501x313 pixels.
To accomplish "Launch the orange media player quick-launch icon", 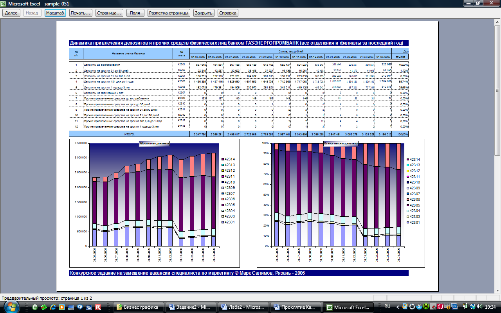I will [62, 307].
